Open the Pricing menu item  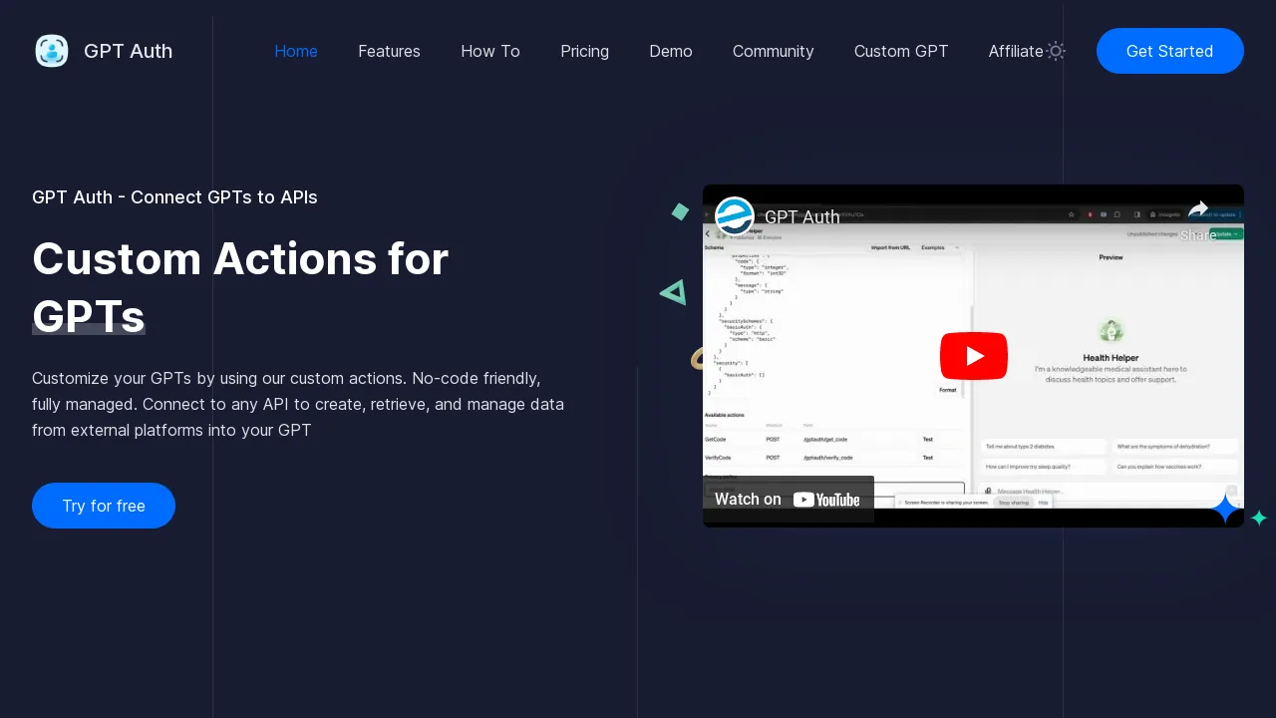pos(584,51)
